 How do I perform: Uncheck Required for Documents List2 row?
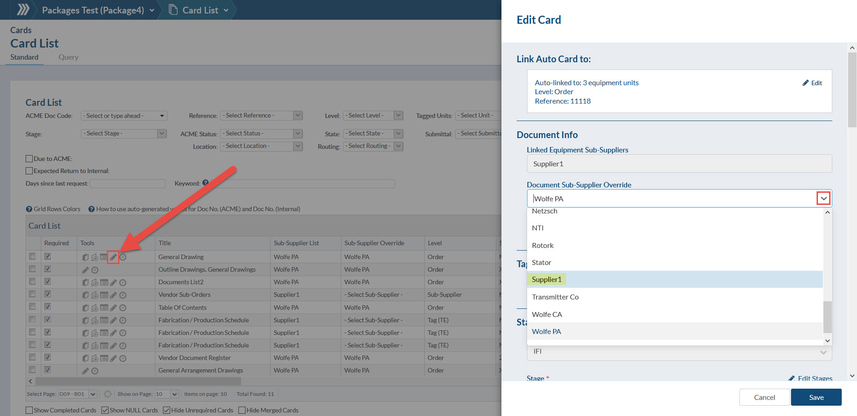(x=48, y=282)
